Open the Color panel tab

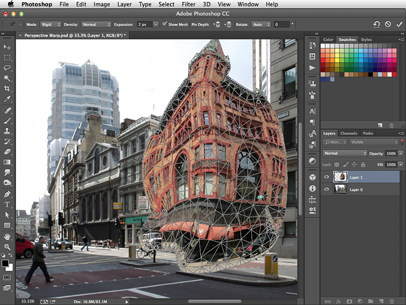pos(328,39)
